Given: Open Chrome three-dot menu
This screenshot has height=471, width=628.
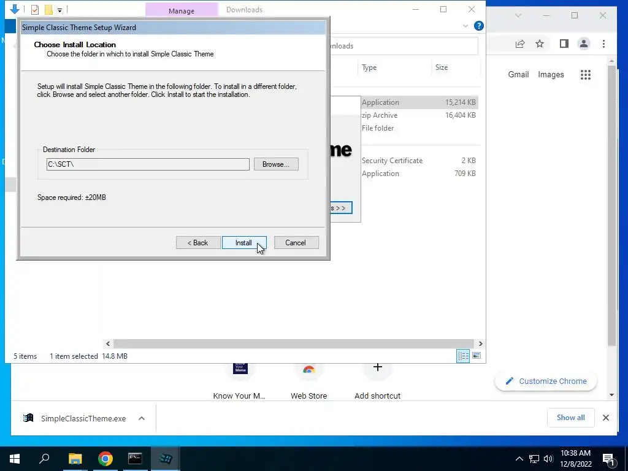Looking at the screenshot, I should 603,44.
